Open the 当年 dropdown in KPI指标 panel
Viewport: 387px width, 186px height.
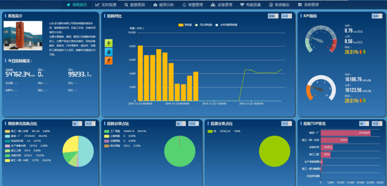point(377,16)
